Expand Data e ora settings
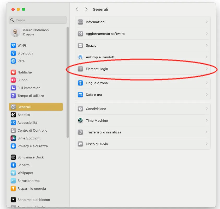Viewport: 220px width, 209px height. pyautogui.click(x=143, y=95)
